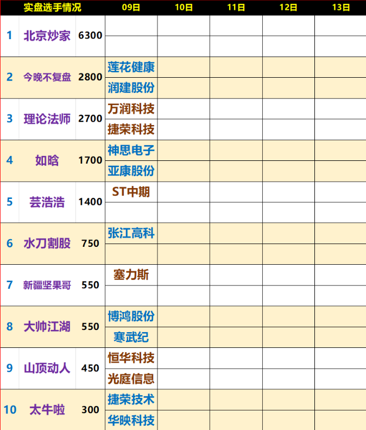
Task: Select the cell 塞力斯
Action: tap(131, 275)
